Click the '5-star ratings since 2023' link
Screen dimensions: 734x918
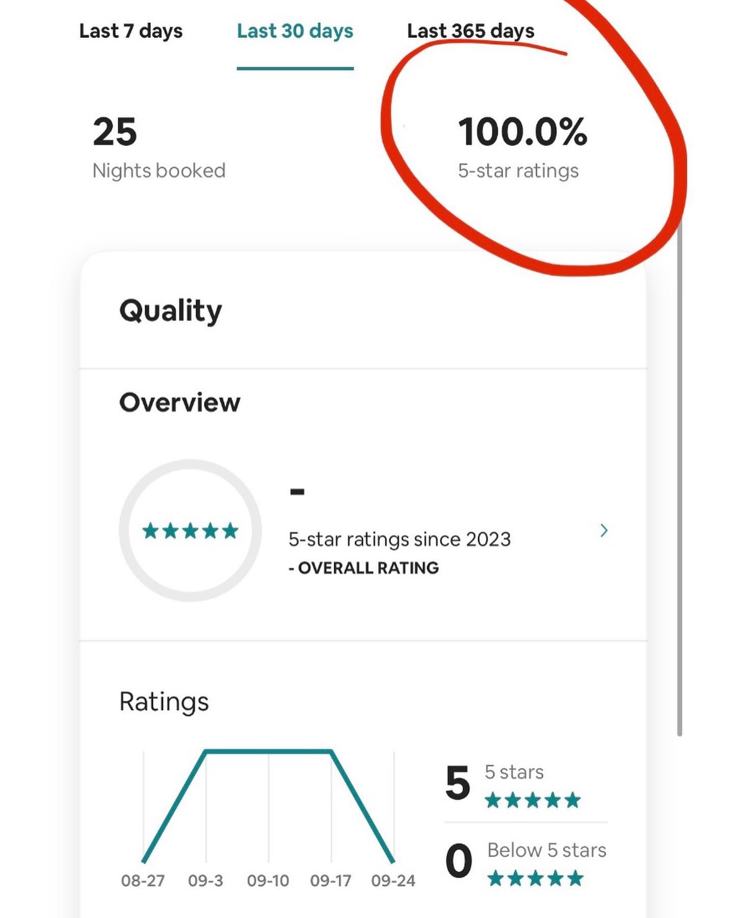point(400,539)
